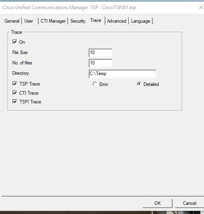Disable the TSPI Trace checkbox
Viewport: 204px width, 214px height.
tap(15, 101)
